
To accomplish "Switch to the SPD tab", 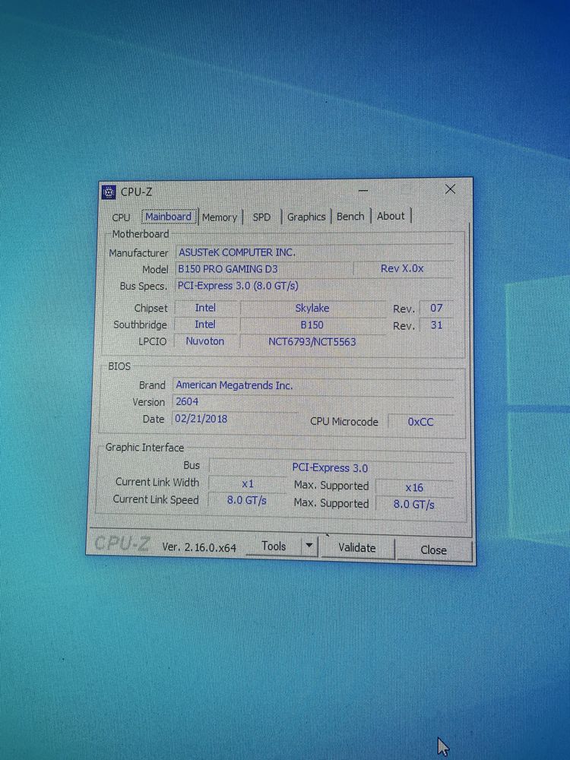I will (261, 217).
